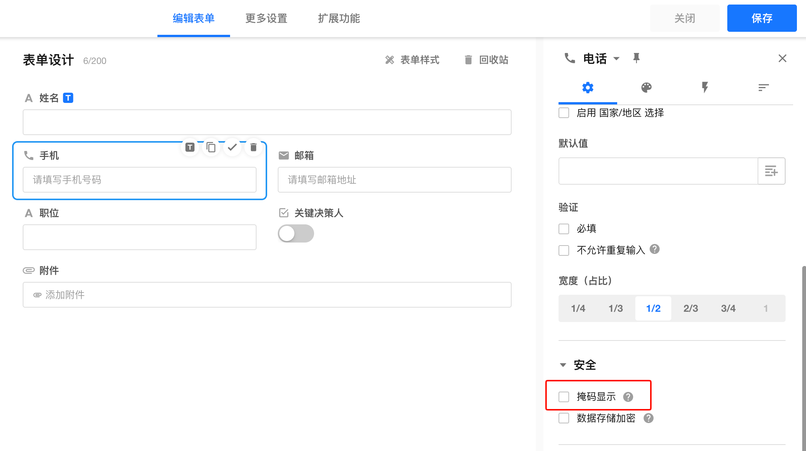This screenshot has width=806, height=451.
Task: Delete the 手机 field with trash icon
Action: pyautogui.click(x=254, y=147)
